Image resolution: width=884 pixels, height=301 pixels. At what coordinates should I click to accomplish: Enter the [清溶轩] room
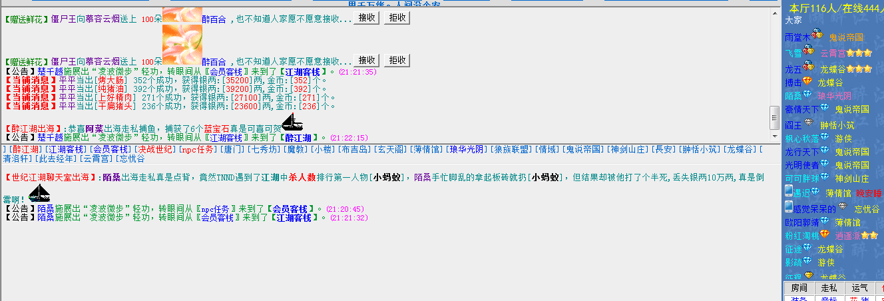17,158
